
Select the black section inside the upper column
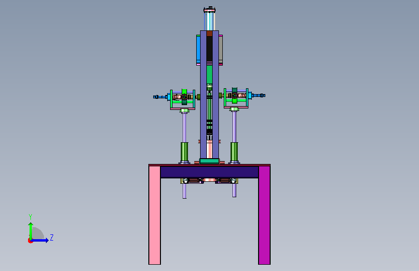209,49
